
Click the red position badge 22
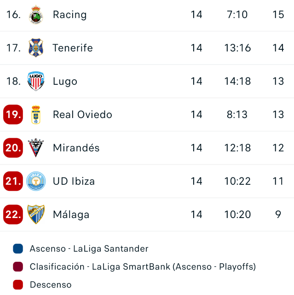pos(13,214)
